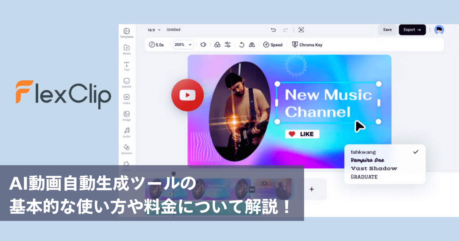The width and height of the screenshot is (459, 241).
Task: Click the flip mirror icon
Action: pyautogui.click(x=252, y=45)
